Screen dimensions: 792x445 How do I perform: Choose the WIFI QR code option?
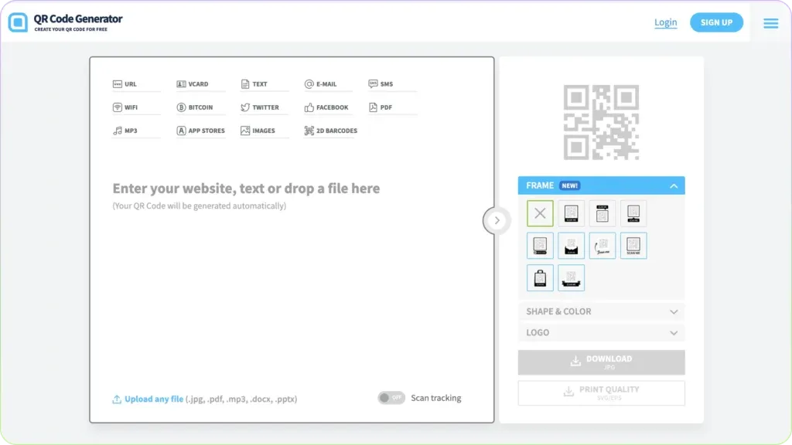(133, 107)
